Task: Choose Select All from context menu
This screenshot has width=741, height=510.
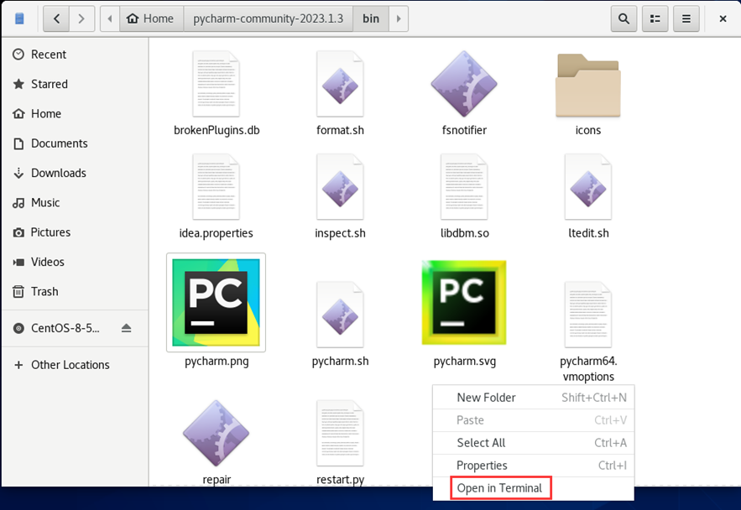Action: (534, 443)
